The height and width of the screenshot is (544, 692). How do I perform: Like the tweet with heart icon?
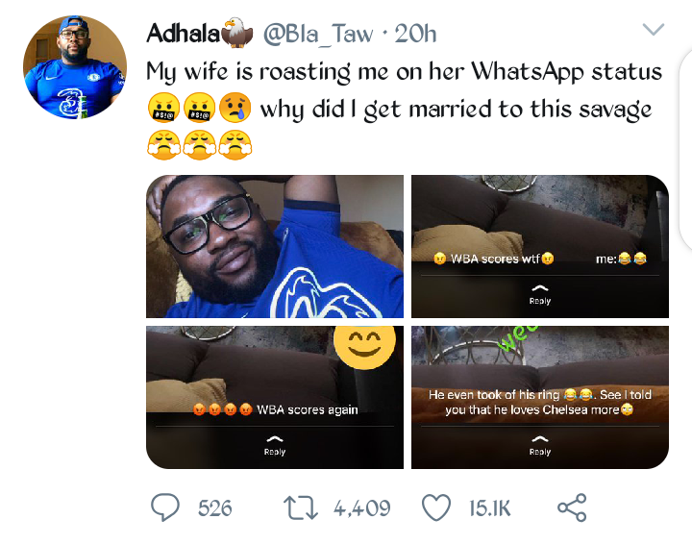click(x=437, y=507)
